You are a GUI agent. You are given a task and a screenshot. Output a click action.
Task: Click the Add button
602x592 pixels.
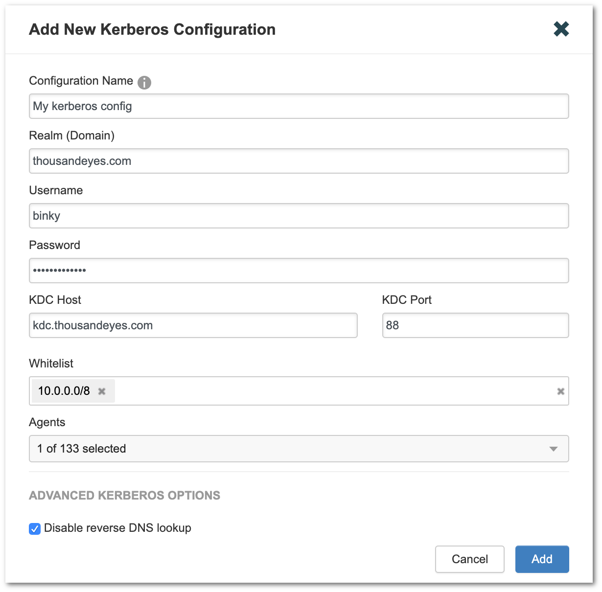(x=542, y=559)
